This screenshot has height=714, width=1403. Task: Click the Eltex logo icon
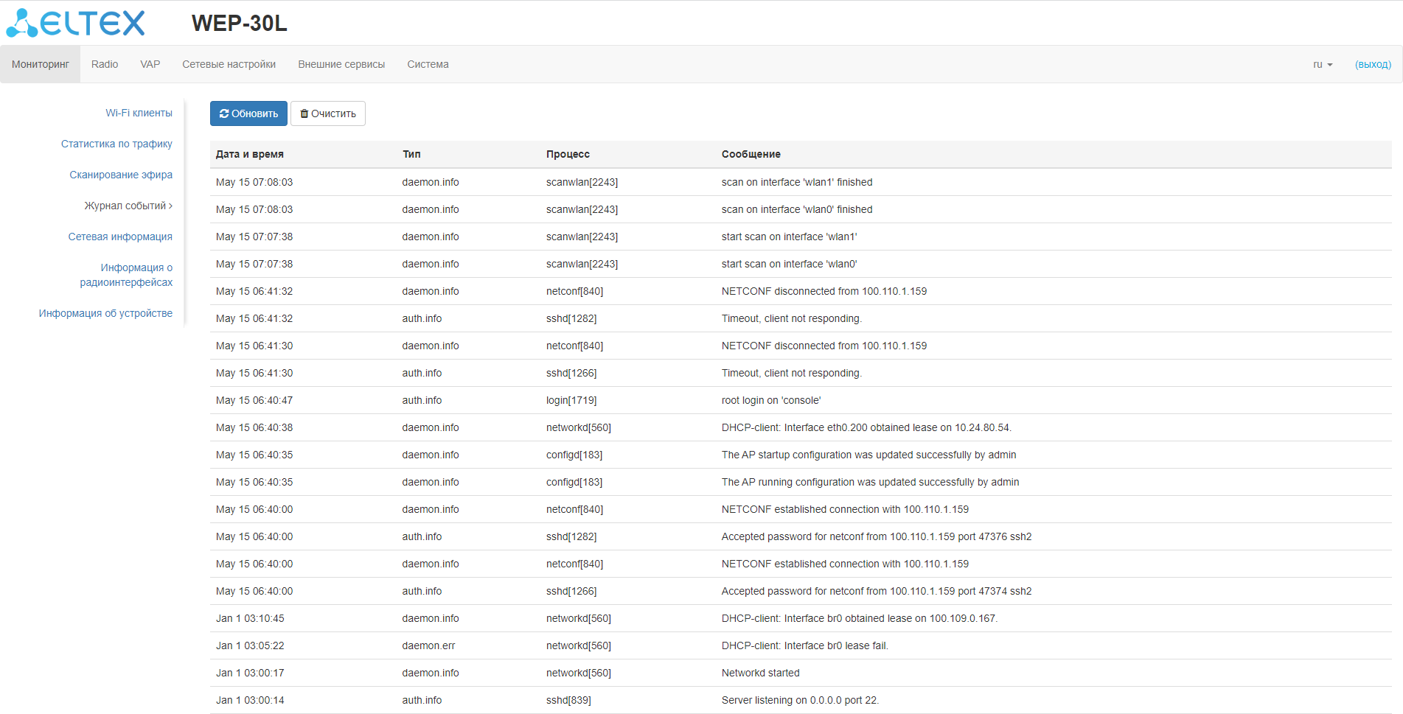click(x=22, y=23)
